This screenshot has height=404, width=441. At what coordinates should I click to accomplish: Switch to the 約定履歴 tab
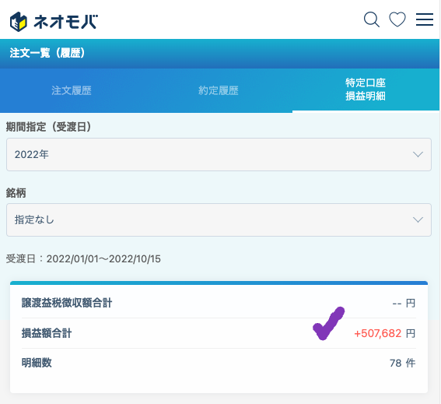click(x=219, y=90)
